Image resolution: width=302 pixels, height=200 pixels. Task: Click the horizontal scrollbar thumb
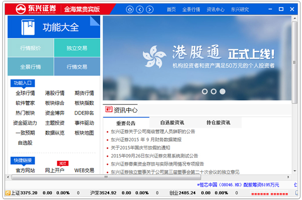106,177
